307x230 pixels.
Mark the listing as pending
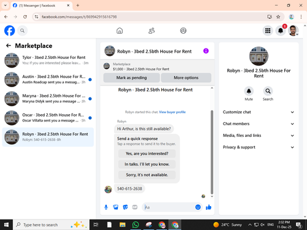[x=131, y=78]
